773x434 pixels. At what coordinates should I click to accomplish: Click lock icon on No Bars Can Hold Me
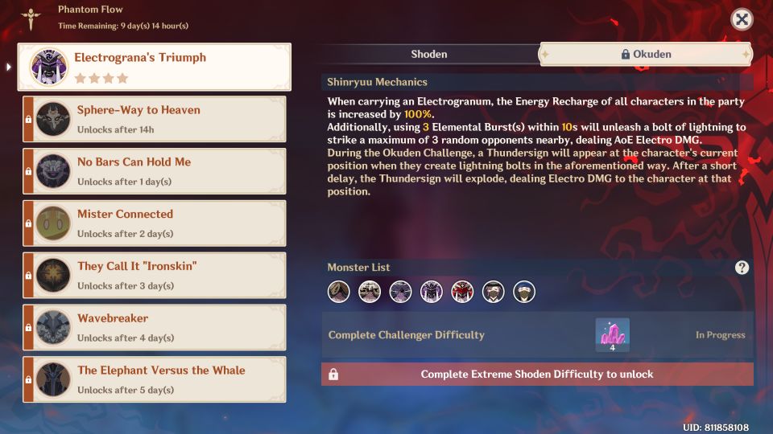(28, 171)
